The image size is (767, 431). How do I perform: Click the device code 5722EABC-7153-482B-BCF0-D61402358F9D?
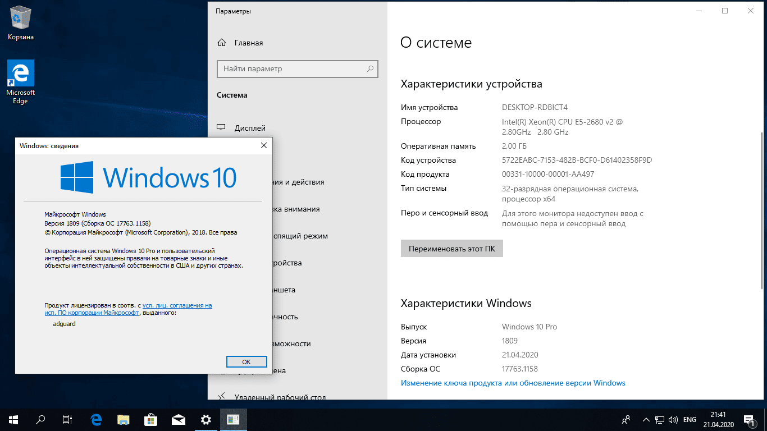click(x=577, y=160)
